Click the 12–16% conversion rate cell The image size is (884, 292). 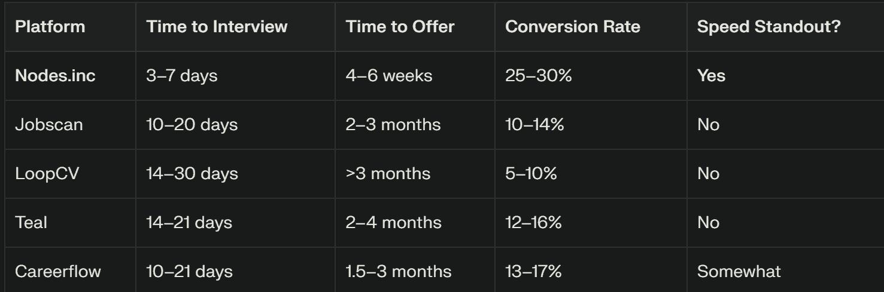[x=534, y=223]
